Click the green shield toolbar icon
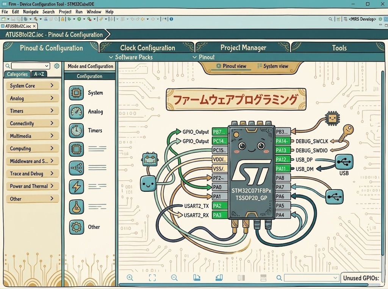388x289 pixels. tap(79, 19)
